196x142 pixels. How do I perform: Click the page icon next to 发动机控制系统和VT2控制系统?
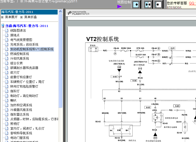click(x=7, y=49)
